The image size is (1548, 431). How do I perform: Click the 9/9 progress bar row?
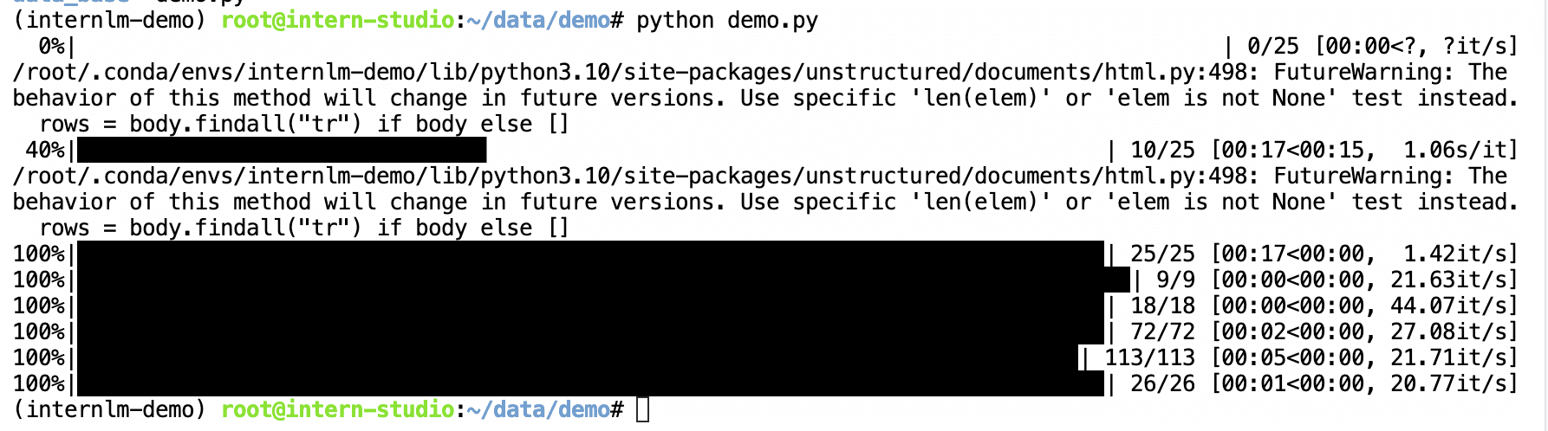766,280
